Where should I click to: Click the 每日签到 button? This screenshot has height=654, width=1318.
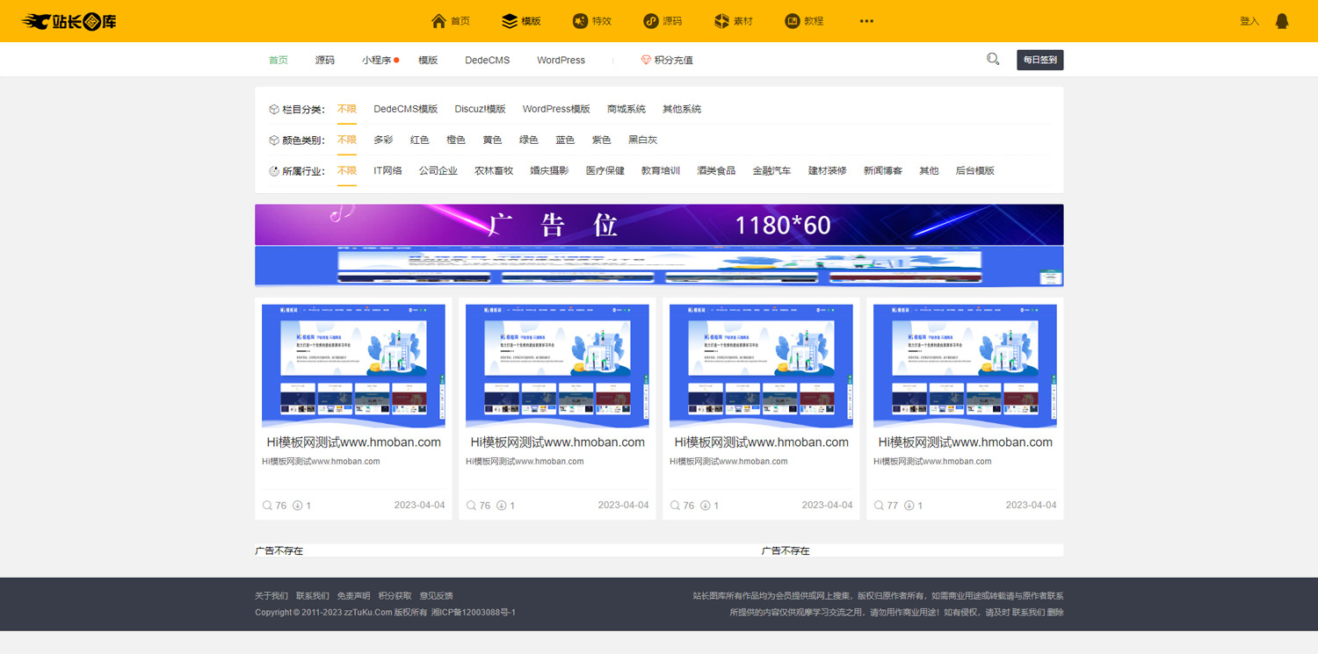[x=1039, y=60]
